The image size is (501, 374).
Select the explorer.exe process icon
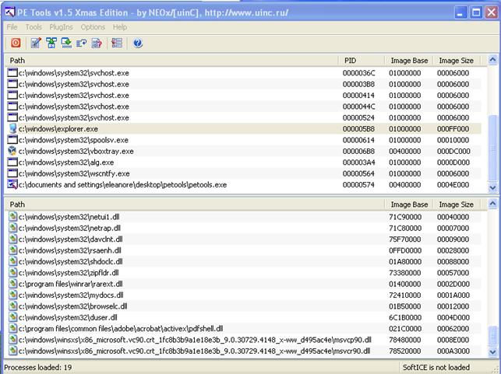coord(12,128)
